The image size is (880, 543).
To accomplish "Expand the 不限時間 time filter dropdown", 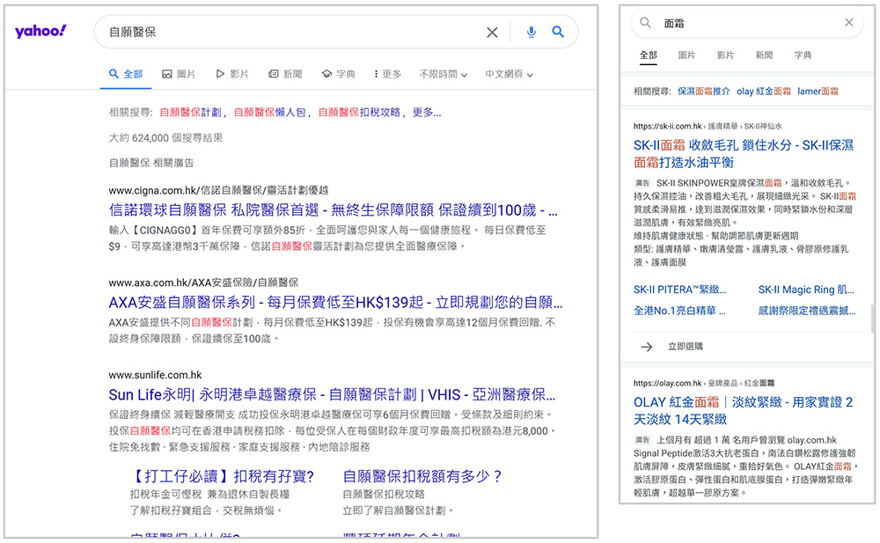I will 444,74.
